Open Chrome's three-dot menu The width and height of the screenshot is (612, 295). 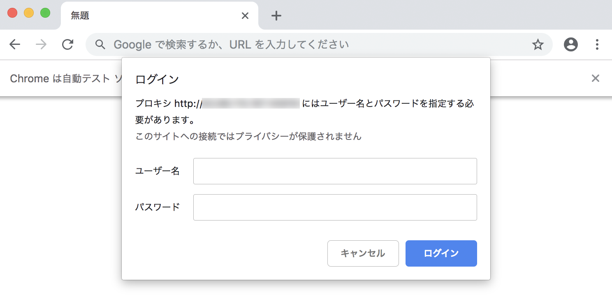coord(597,44)
